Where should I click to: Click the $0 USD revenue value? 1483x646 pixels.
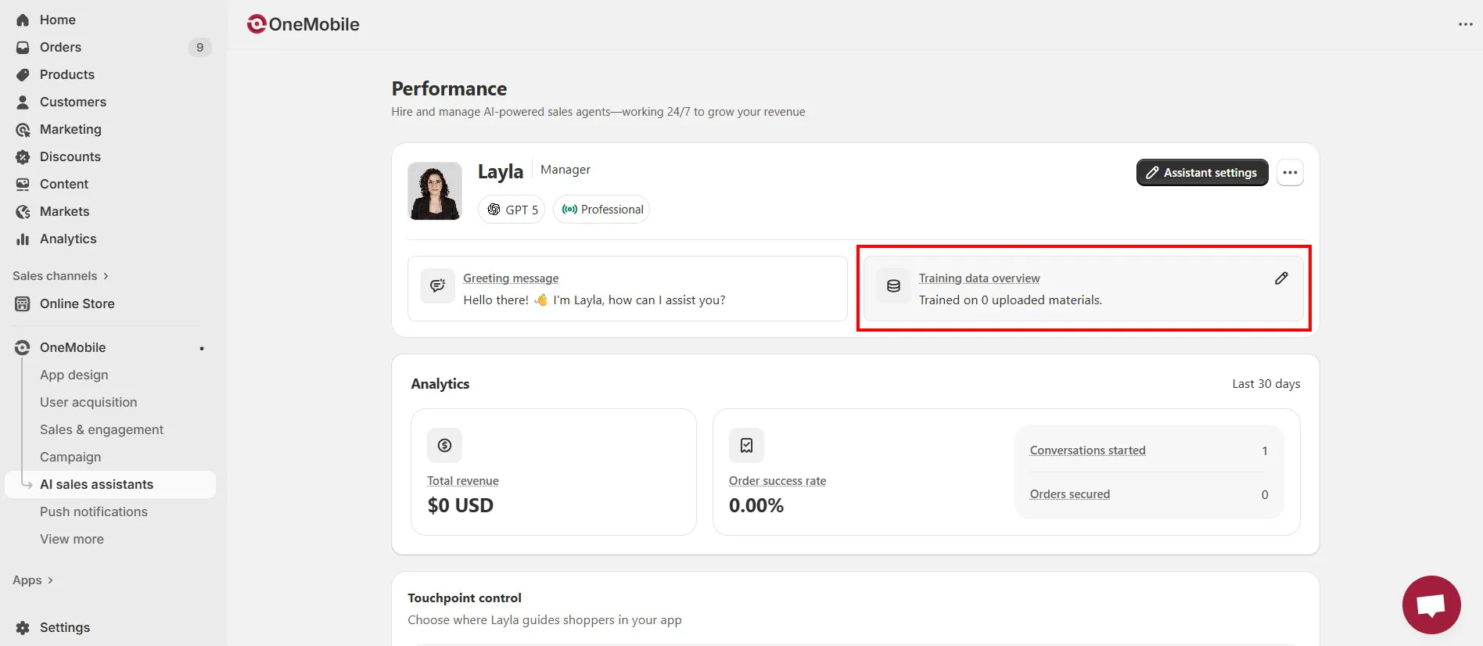[461, 506]
